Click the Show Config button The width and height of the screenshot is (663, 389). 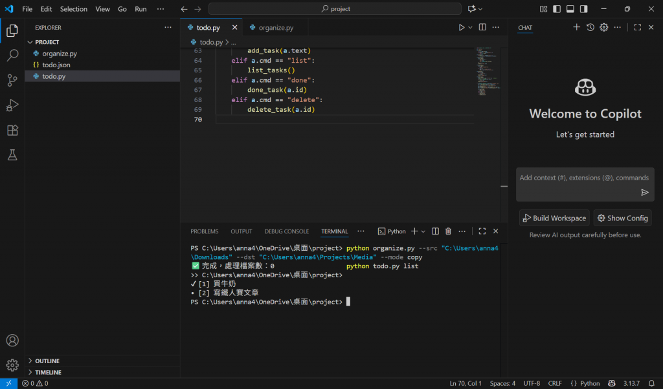[622, 218]
